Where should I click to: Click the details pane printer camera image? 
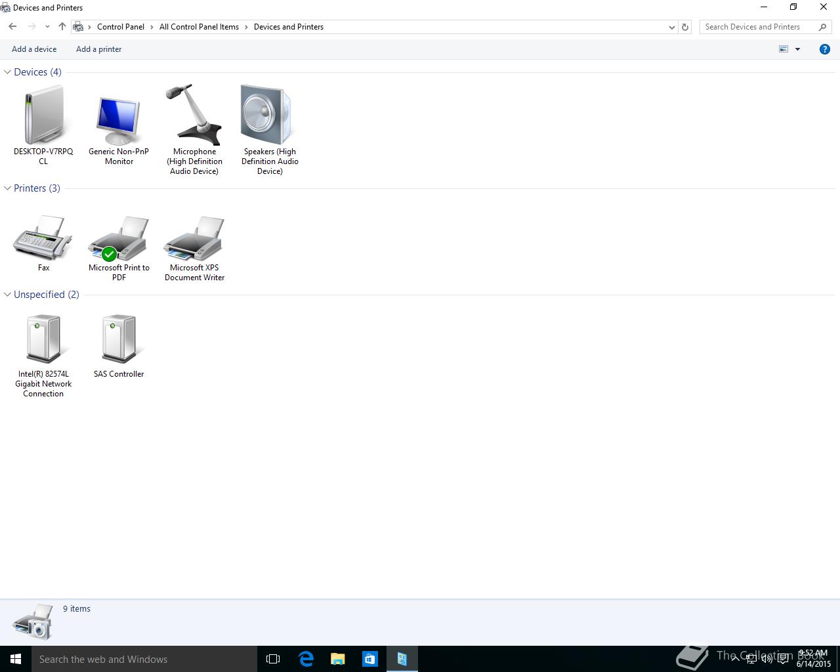point(33,621)
